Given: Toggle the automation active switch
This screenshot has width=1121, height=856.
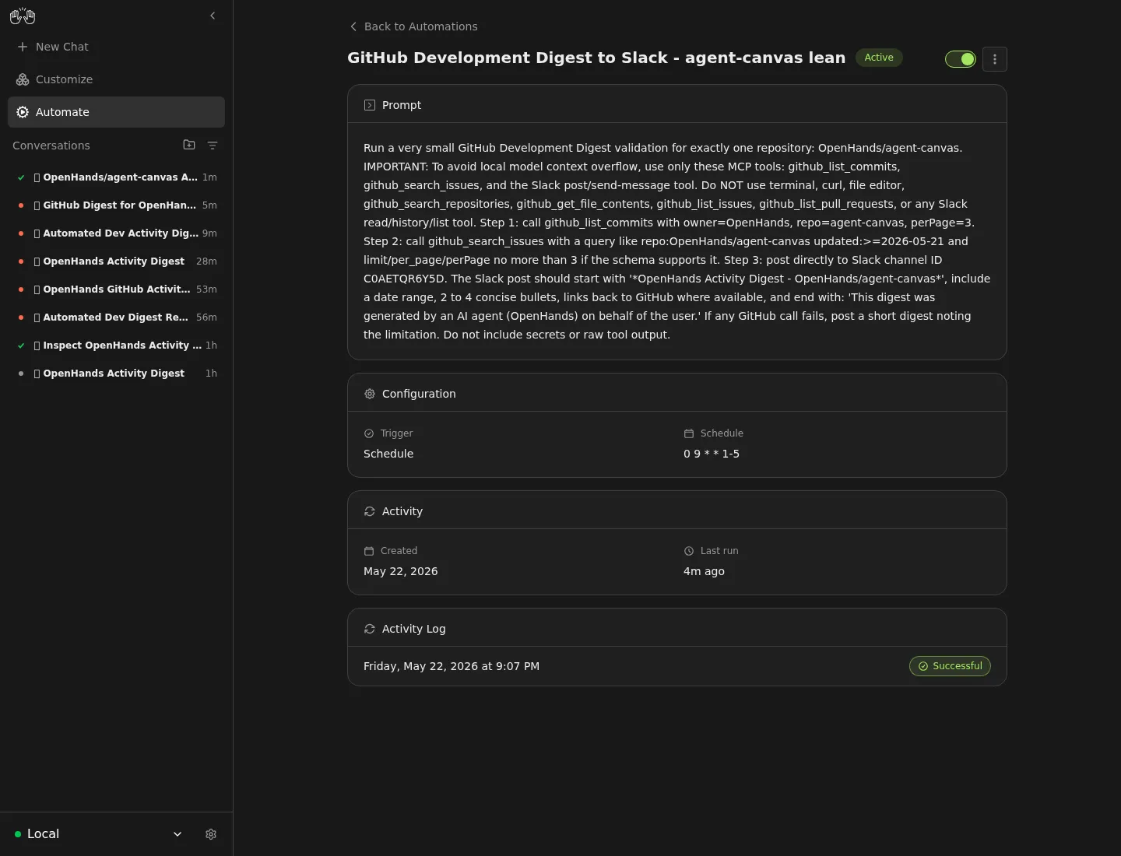Looking at the screenshot, I should (x=961, y=59).
